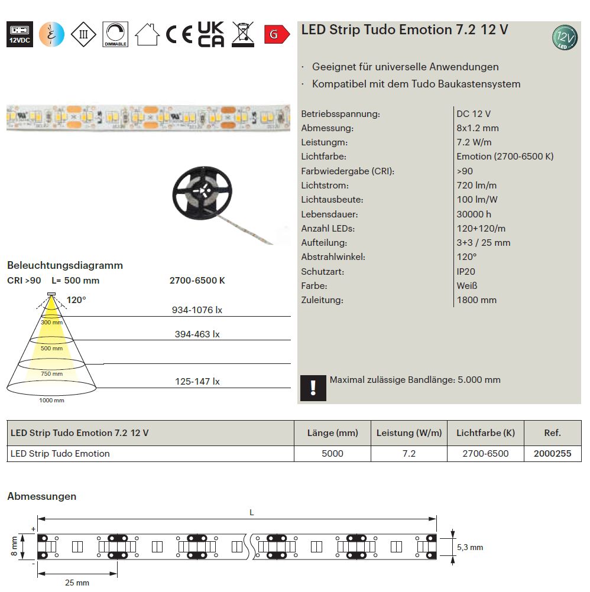This screenshot has width=590, height=592.
Task: Click the efficacy value '100 lm/W'
Action: point(477,199)
